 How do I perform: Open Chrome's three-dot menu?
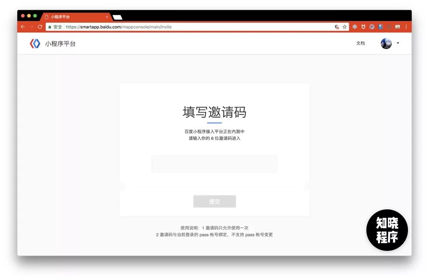pos(406,27)
